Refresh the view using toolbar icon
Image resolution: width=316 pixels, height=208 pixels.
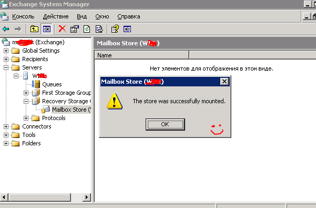pos(87,29)
